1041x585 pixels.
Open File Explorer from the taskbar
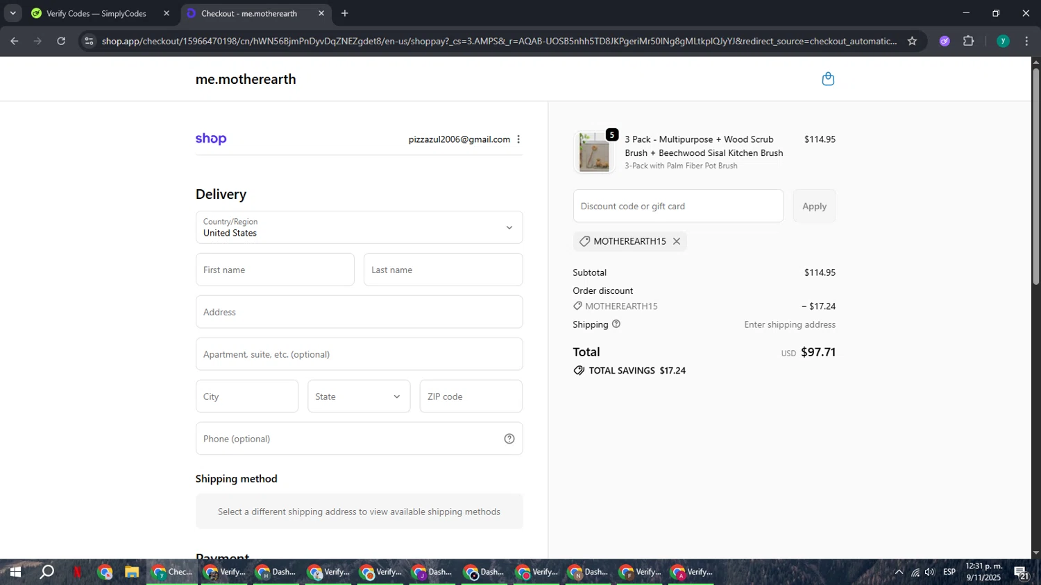pos(131,573)
